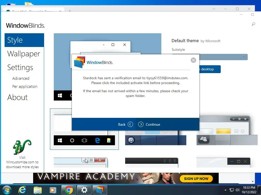Open the gear settings app in taskbar

[x=84, y=190]
